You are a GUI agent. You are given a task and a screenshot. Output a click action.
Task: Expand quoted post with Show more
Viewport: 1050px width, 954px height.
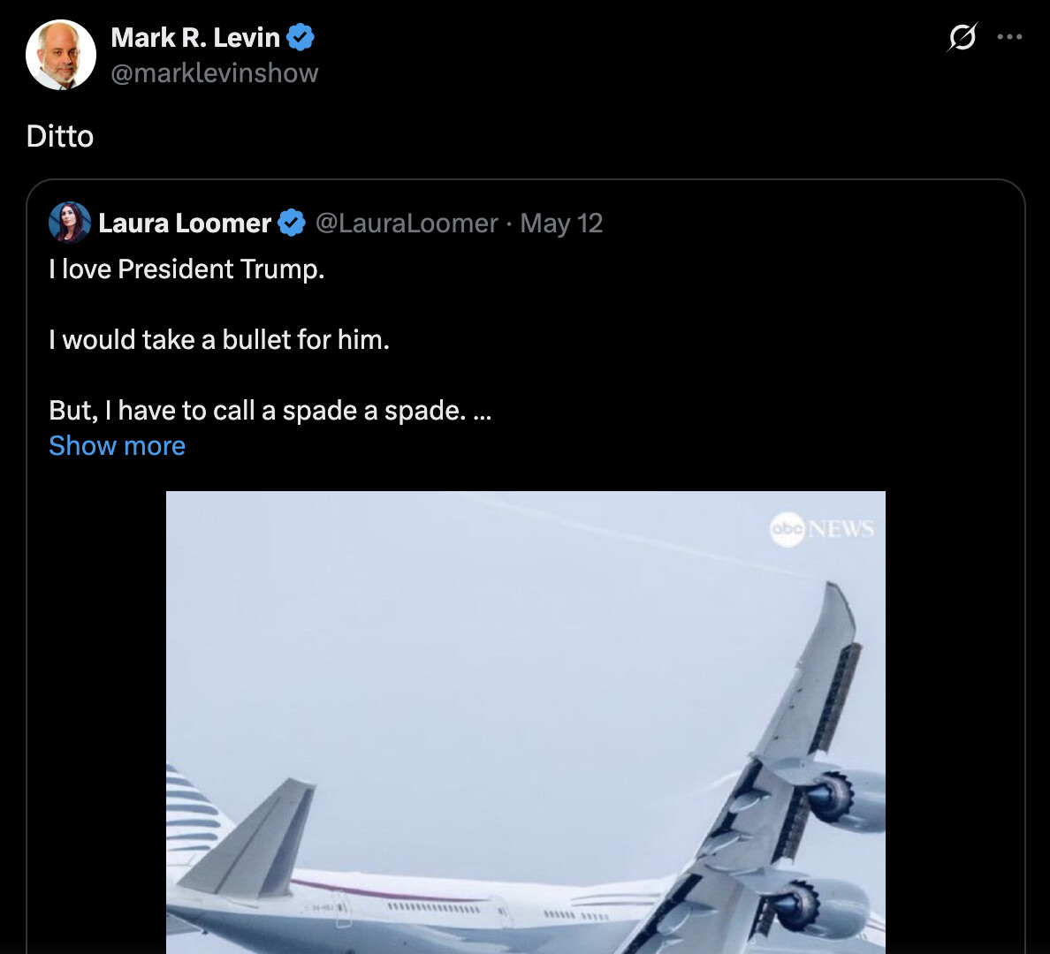tap(117, 446)
